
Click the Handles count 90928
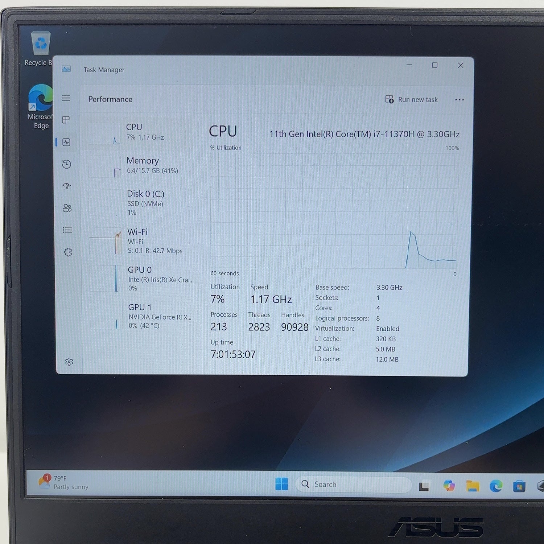pyautogui.click(x=294, y=327)
